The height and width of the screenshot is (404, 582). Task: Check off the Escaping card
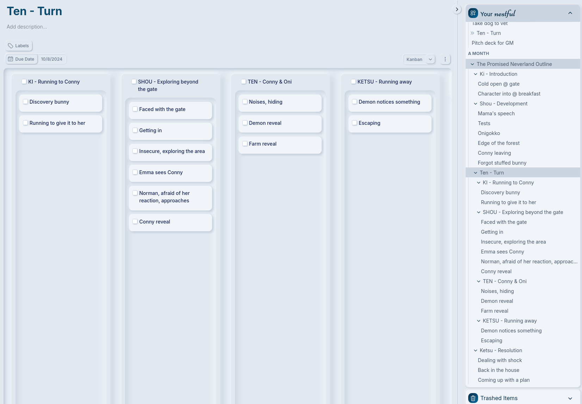[x=354, y=123]
